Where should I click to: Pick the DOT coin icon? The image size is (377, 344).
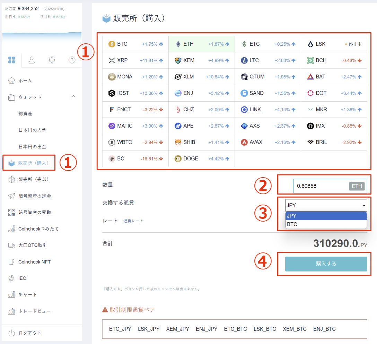click(310, 93)
